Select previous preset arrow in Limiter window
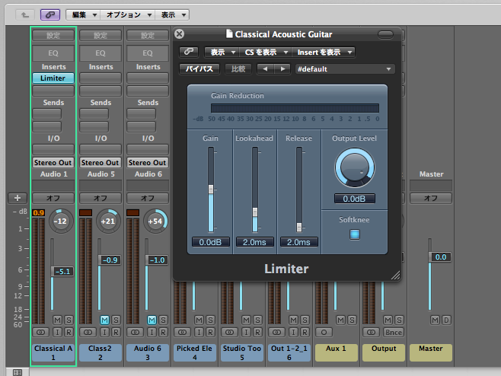501x376 pixels. pyautogui.click(x=265, y=69)
